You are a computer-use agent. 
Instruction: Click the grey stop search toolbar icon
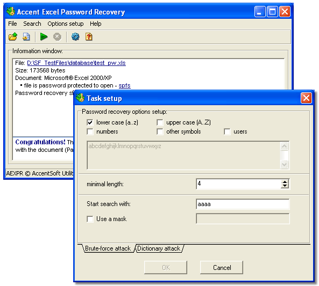57,36
